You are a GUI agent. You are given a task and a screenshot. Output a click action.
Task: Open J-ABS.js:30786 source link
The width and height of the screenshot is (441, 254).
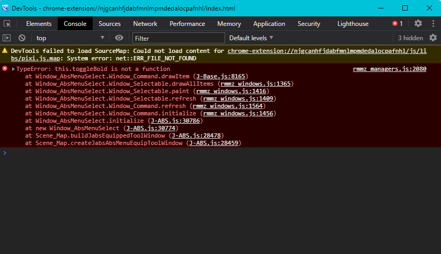pyautogui.click(x=175, y=121)
